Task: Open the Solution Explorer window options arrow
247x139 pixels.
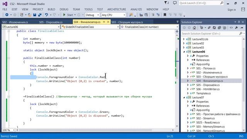Action: 235,22
